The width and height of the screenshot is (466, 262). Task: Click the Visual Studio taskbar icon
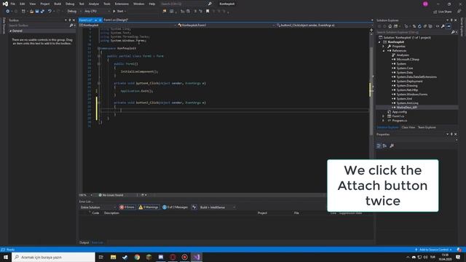point(197,257)
